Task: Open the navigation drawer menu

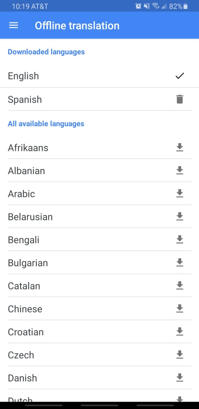Action: tap(13, 25)
